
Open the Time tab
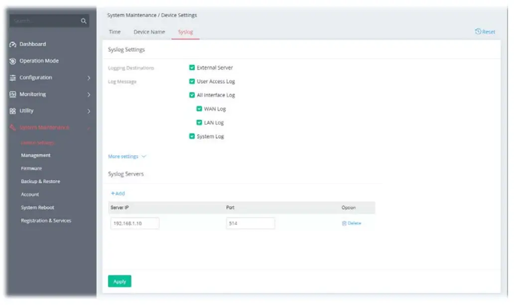click(115, 31)
